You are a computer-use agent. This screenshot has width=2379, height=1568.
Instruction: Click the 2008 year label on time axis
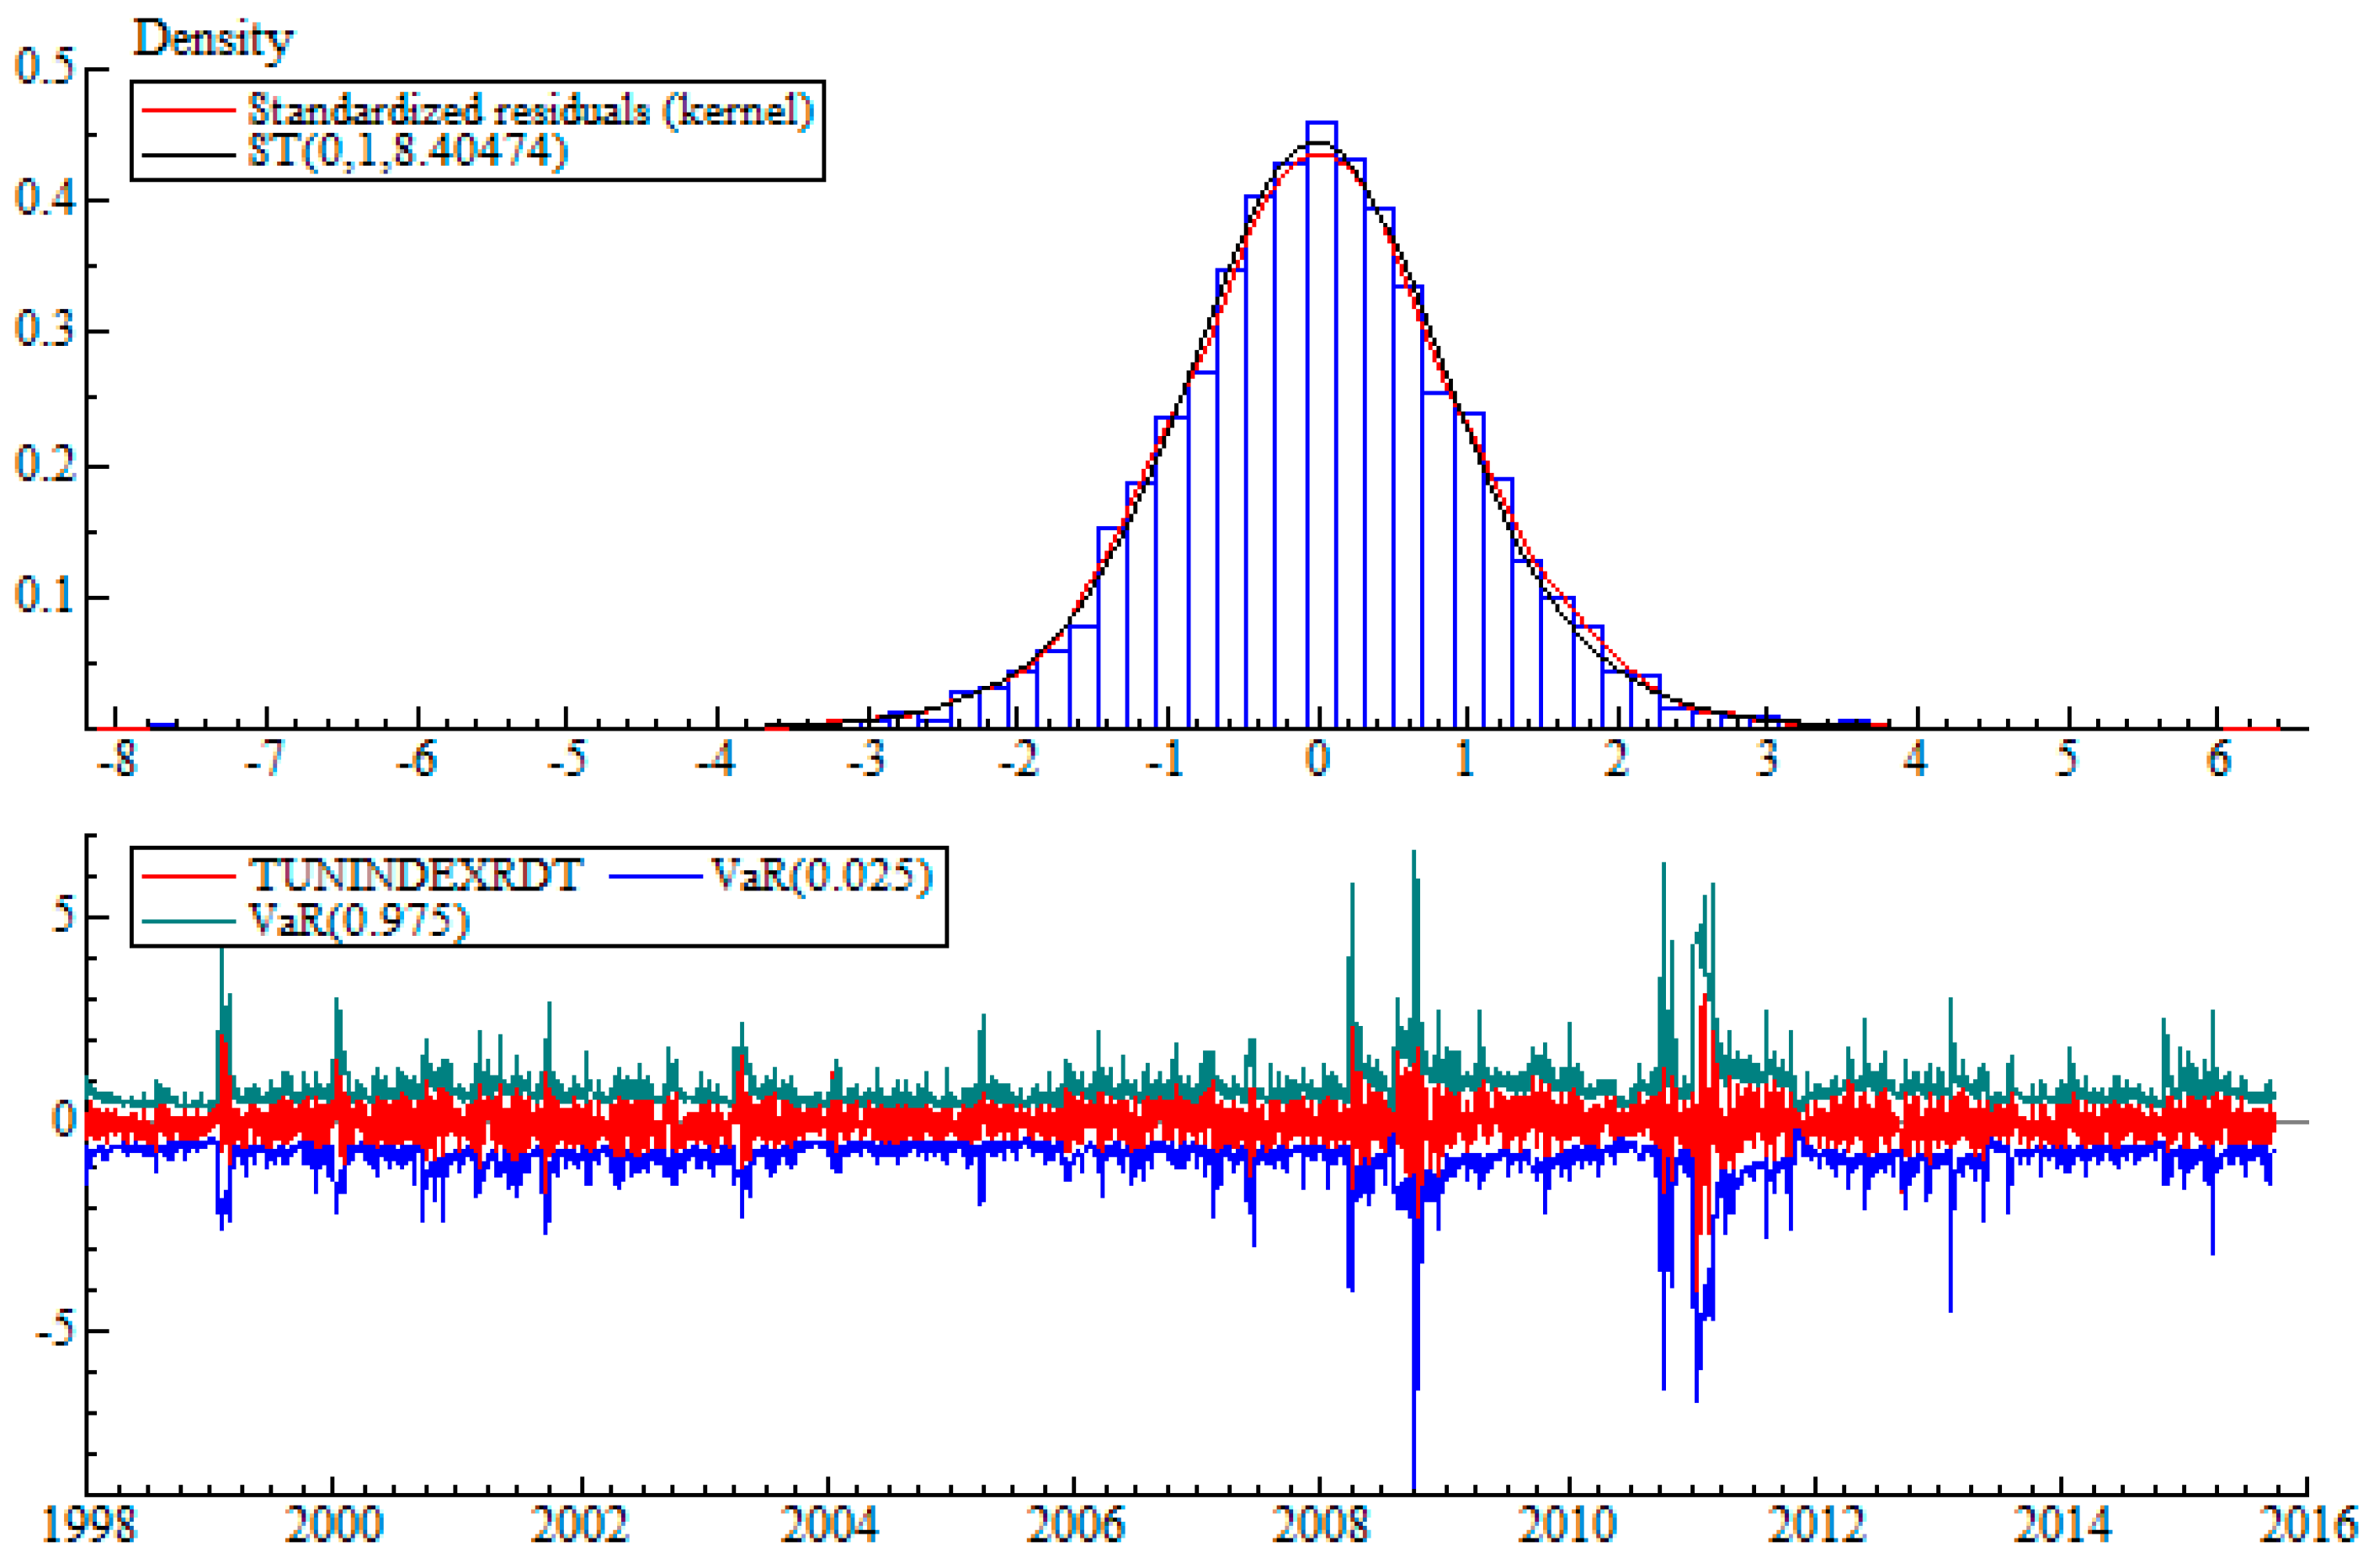click(1320, 1526)
